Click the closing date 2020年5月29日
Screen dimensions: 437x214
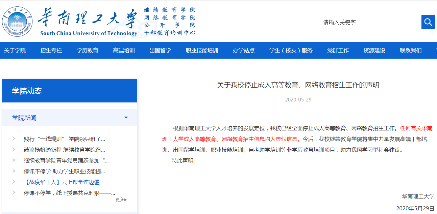pyautogui.click(x=415, y=208)
